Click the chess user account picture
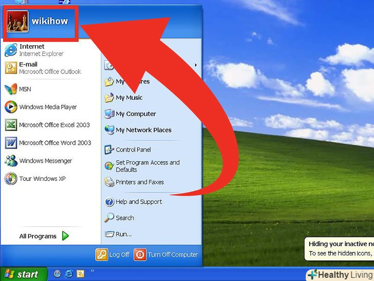Viewport: 374px width, 281px height. point(17,21)
